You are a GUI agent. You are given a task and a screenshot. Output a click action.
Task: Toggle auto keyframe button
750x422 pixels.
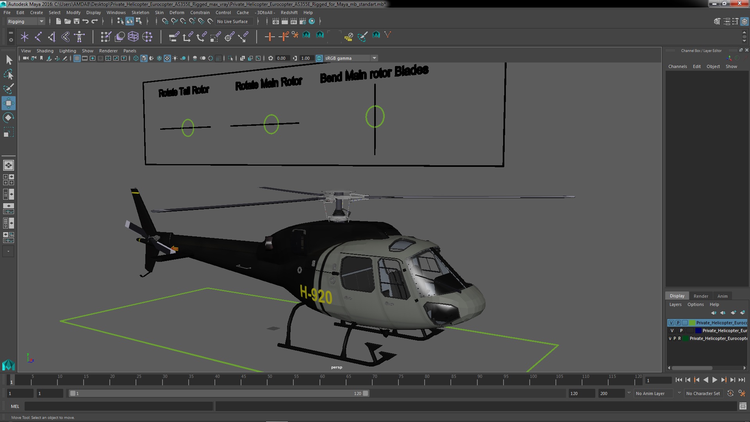[x=730, y=393]
